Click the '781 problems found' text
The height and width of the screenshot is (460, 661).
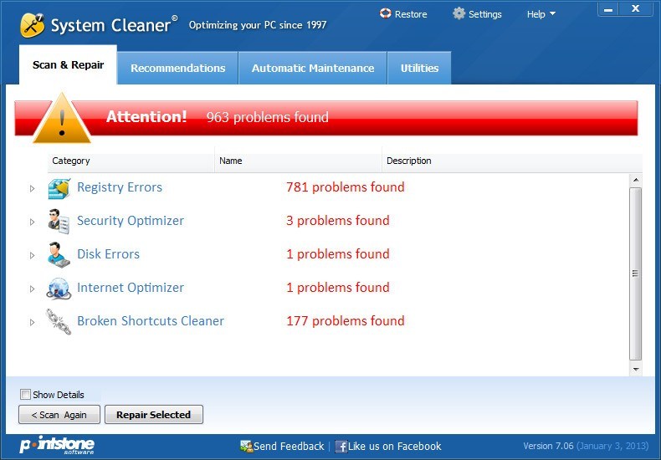click(x=346, y=187)
